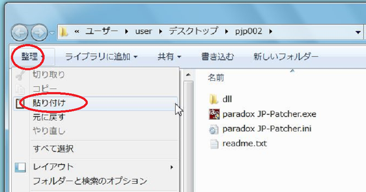The width and height of the screenshot is (366, 192).
Task: Open the ライブラリに追加 dropdown
Action: 101,57
